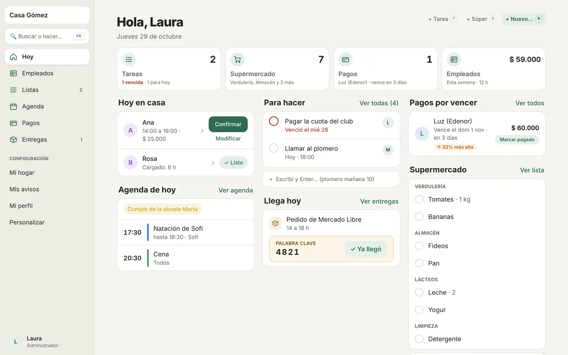Expand Ana's shift details chevron
Viewport: 568px width, 355px height.
point(203,131)
